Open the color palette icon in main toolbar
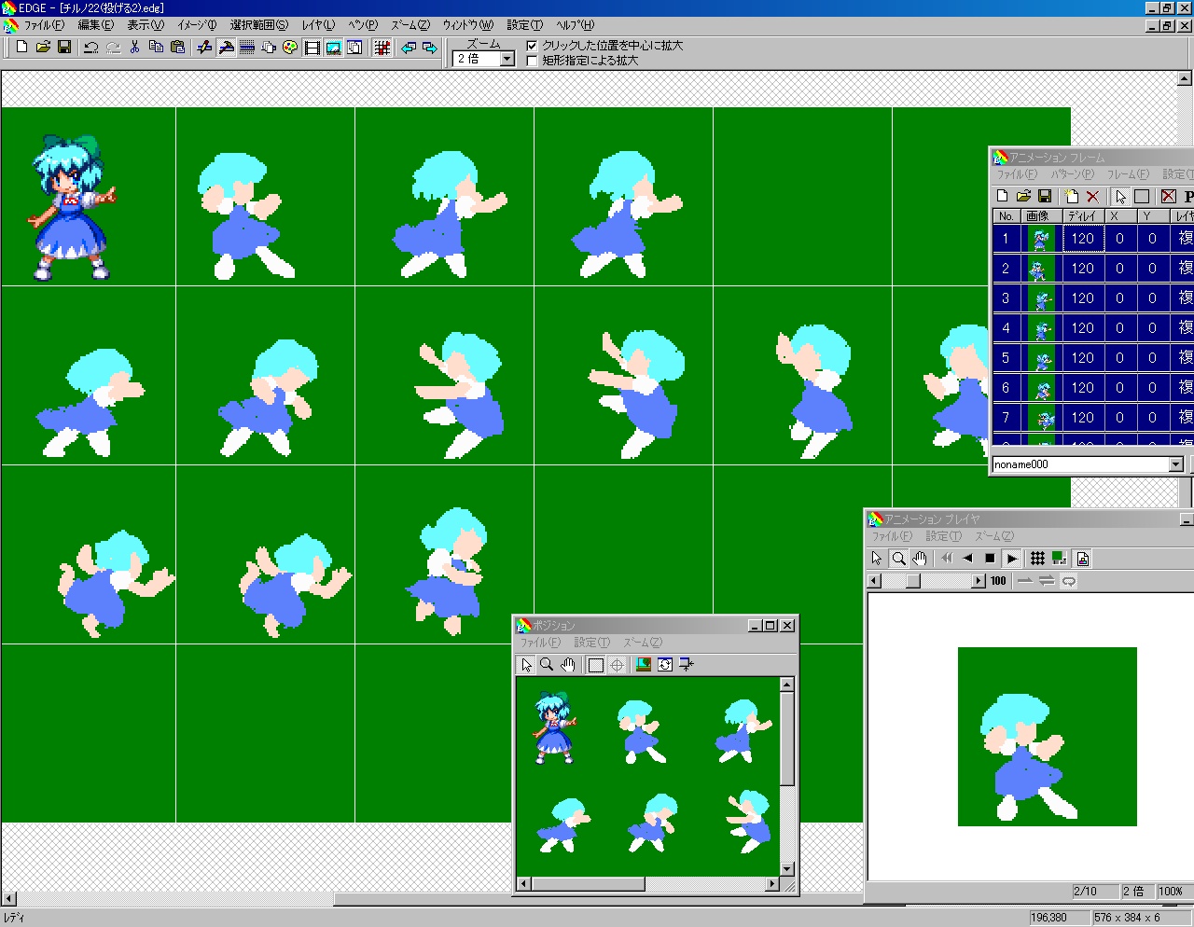1194x927 pixels. tap(290, 47)
